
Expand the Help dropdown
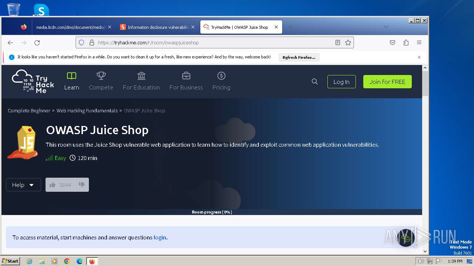pos(23,185)
